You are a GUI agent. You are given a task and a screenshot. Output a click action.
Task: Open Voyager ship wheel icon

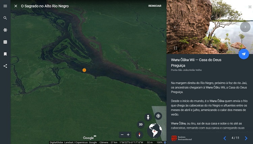click(x=5, y=30)
